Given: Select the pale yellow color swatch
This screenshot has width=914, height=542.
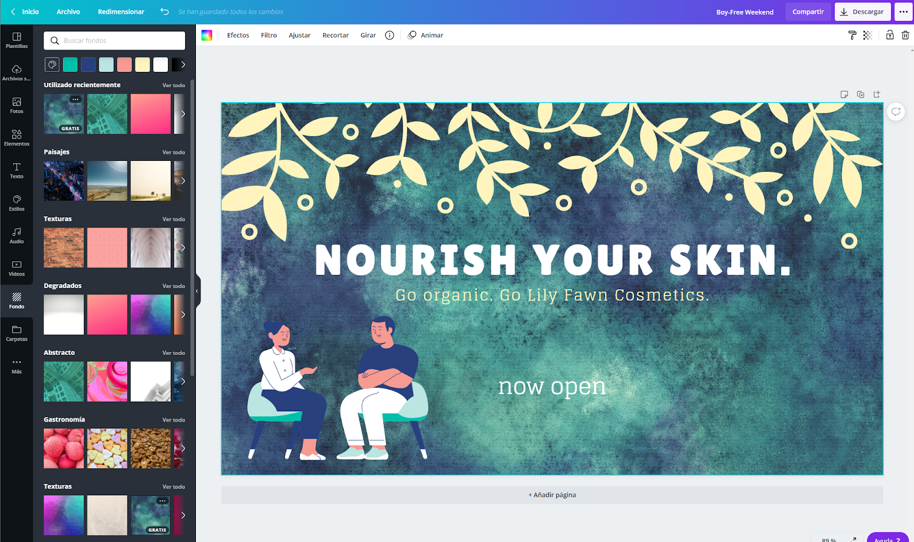Looking at the screenshot, I should pyautogui.click(x=143, y=64).
